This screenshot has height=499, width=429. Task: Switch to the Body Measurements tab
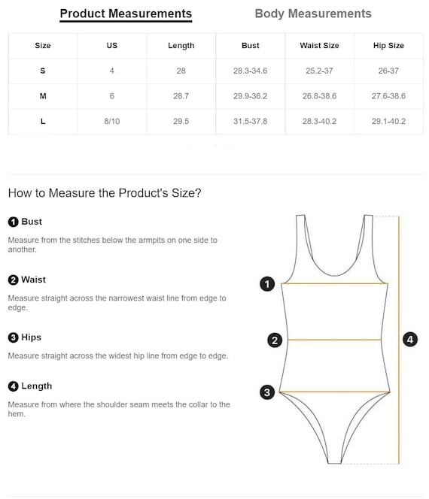(x=313, y=14)
